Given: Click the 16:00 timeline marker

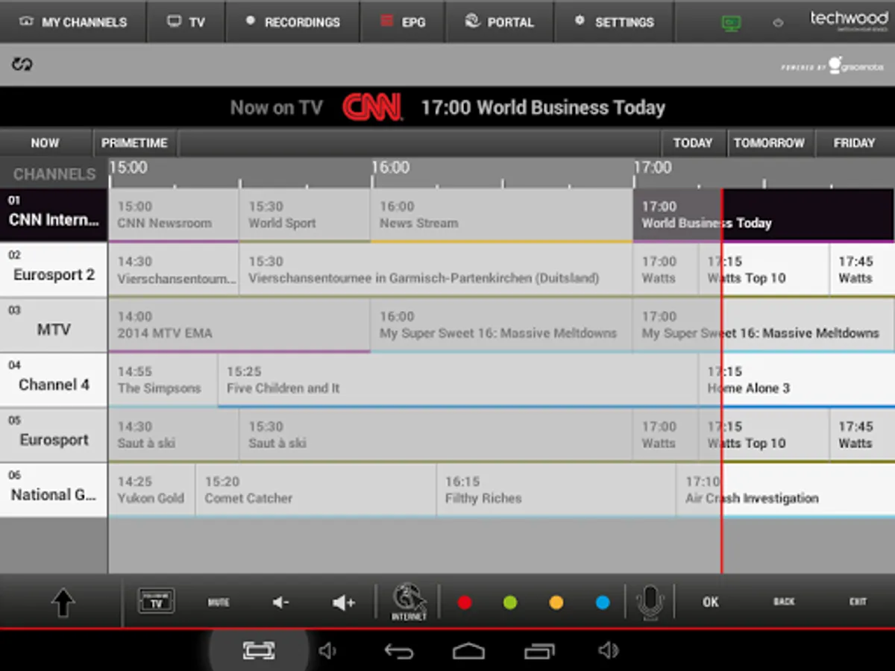Looking at the screenshot, I should point(391,168).
